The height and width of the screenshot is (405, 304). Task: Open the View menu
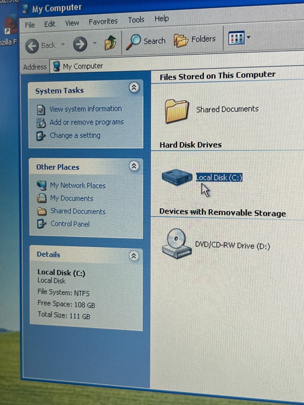[72, 23]
